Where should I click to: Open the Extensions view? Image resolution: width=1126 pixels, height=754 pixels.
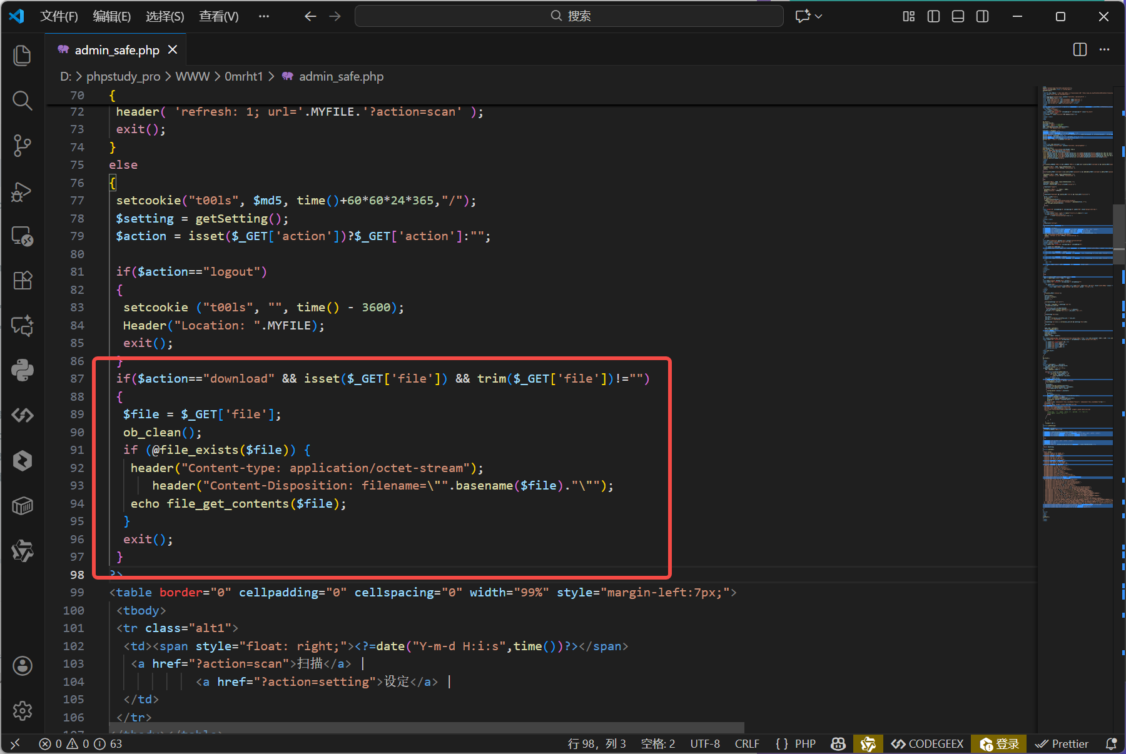(x=23, y=281)
